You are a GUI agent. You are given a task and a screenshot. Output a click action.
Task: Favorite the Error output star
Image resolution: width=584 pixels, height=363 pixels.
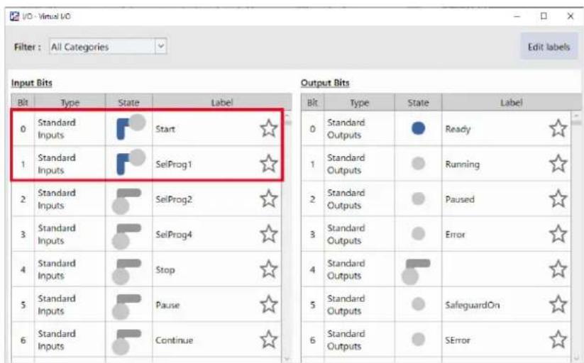558,234
